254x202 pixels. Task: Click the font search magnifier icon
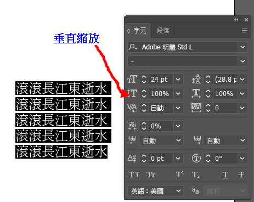pyautogui.click(x=133, y=47)
